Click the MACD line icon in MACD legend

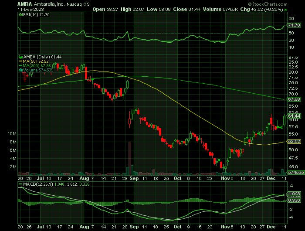pyautogui.click(x=20, y=184)
